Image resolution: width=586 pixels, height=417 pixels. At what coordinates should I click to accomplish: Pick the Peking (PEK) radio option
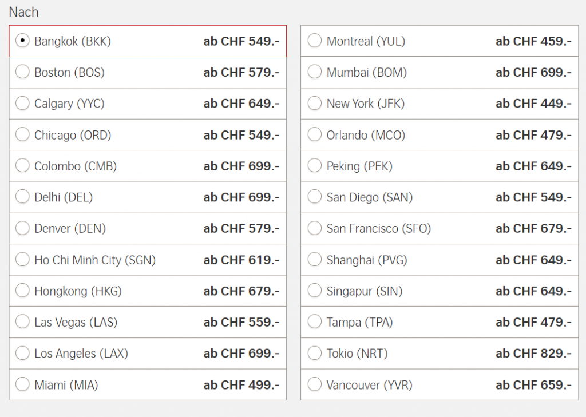click(314, 166)
